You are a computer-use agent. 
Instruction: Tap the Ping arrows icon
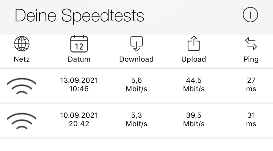point(251,44)
